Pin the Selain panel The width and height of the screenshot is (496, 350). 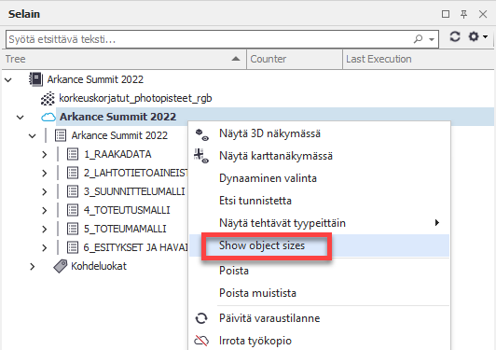(463, 14)
